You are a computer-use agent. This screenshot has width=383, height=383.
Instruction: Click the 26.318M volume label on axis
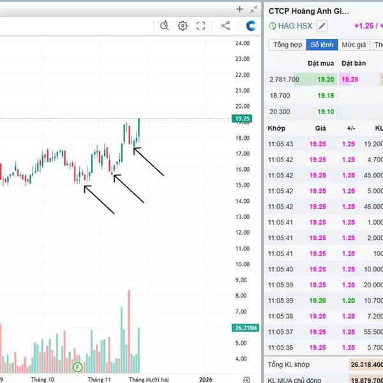245,328
